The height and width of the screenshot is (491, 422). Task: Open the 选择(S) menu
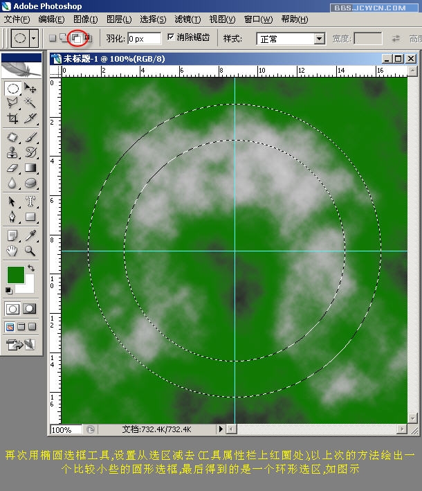point(153,19)
